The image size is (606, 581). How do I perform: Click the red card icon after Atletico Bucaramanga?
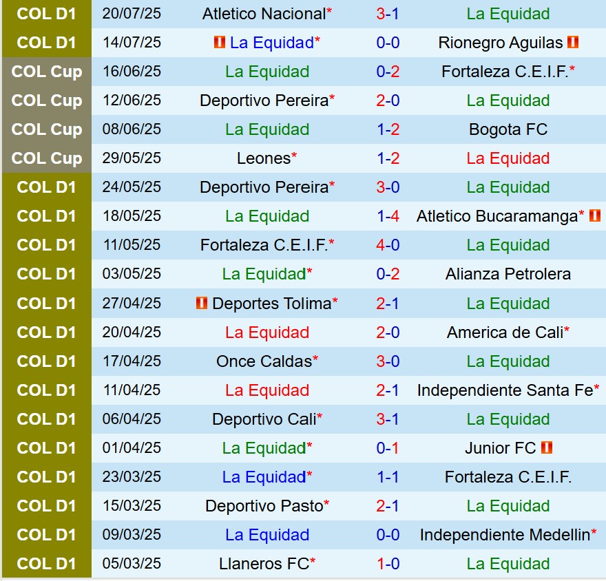tap(595, 215)
